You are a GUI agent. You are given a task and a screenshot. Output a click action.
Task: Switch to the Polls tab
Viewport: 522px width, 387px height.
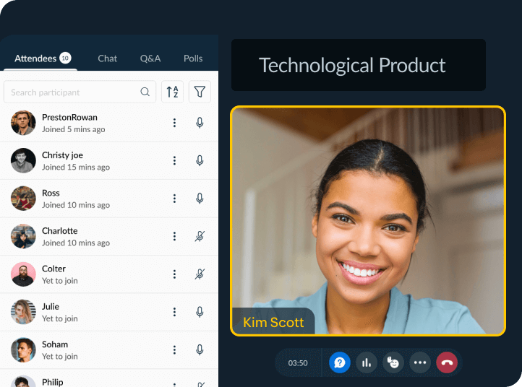[x=193, y=58]
